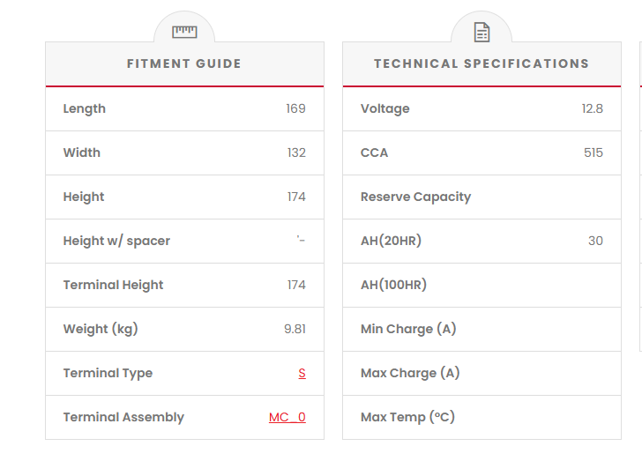The height and width of the screenshot is (476, 642).
Task: Click the AH(20HR) value 30
Action: (x=595, y=241)
